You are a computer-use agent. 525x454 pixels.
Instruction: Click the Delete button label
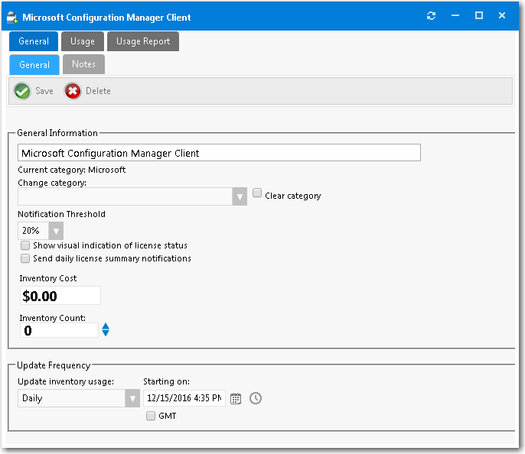98,91
